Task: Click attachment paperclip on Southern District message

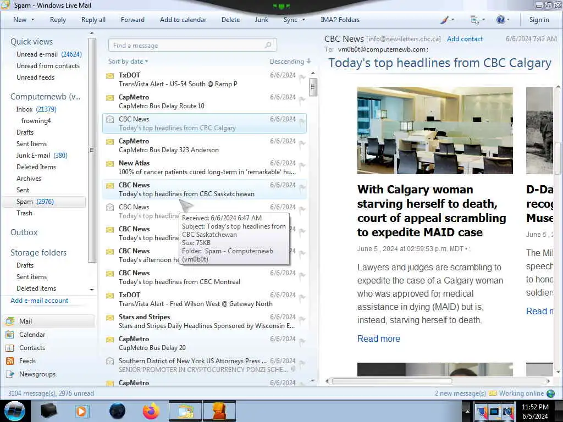Action: (294, 369)
